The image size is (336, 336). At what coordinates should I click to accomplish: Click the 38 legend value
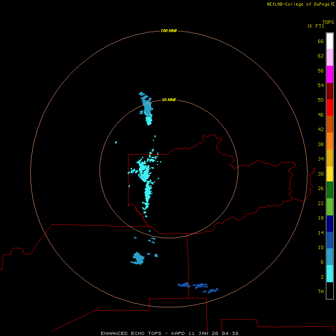321,144
